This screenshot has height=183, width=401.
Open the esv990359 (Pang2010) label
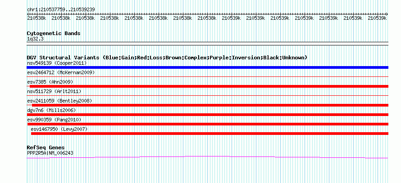point(54,120)
